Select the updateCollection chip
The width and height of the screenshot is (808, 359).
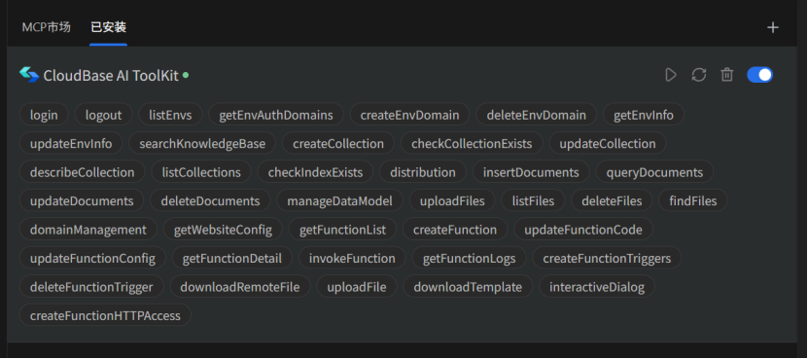[x=608, y=143]
